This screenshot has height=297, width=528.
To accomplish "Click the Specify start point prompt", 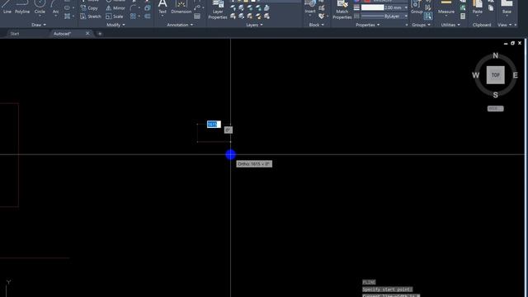I will click(x=387, y=290).
